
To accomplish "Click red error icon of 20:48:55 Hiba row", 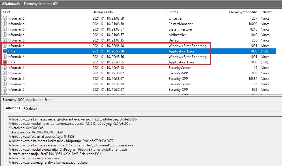I will [5, 62].
